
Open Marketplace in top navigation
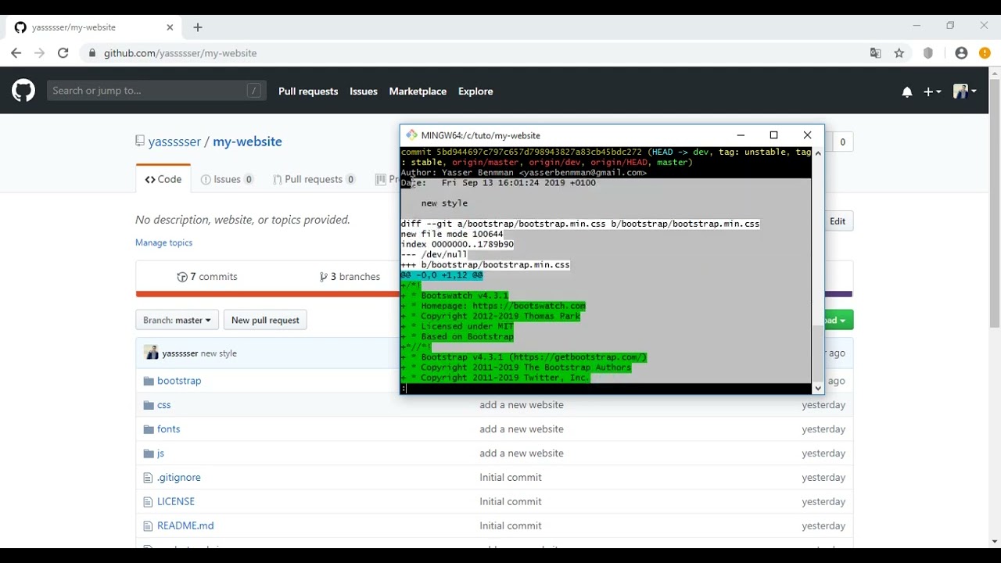tap(418, 91)
